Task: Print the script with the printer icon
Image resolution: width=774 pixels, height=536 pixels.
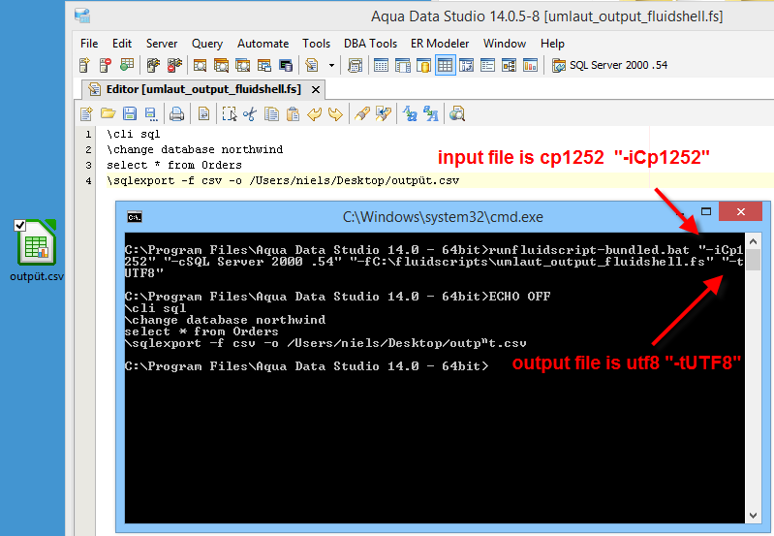Action: pyautogui.click(x=176, y=114)
